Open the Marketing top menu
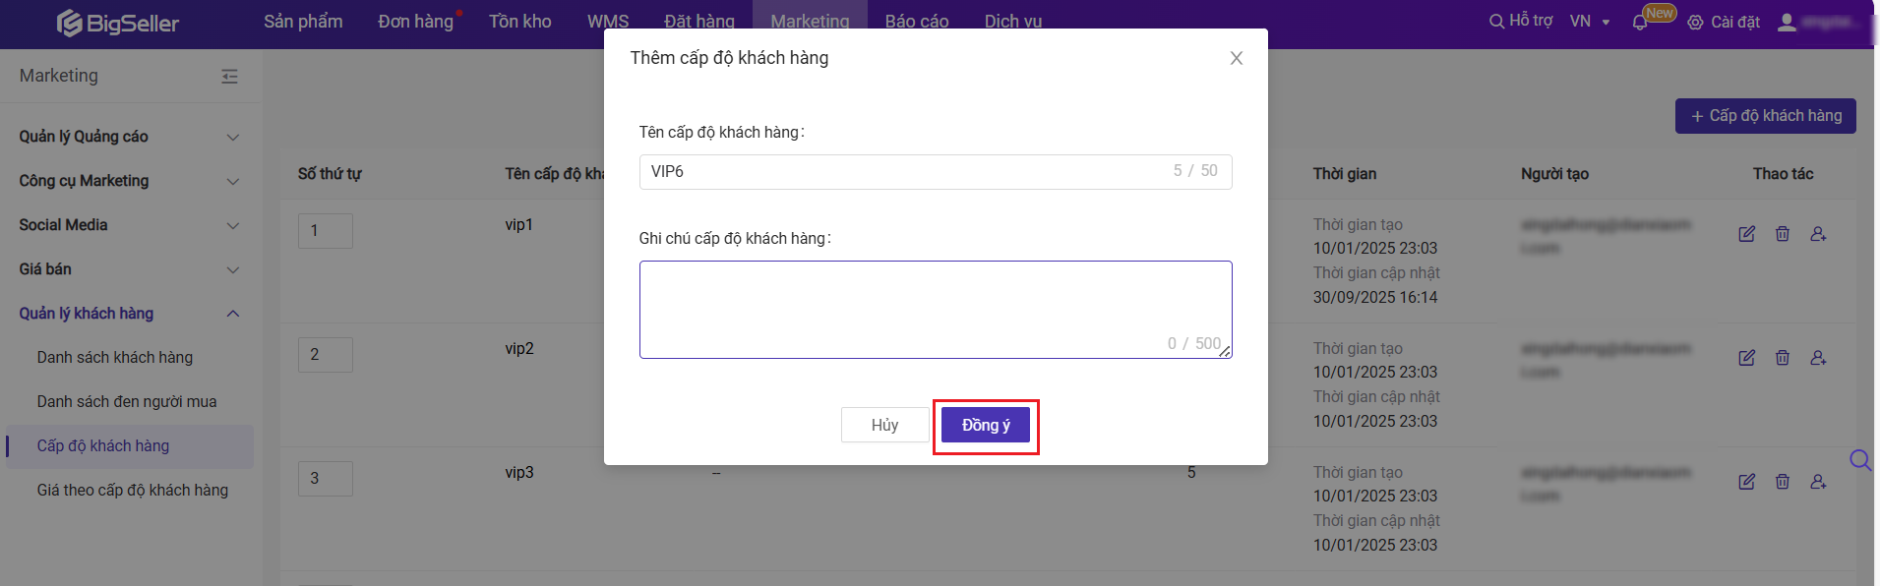 coord(810,22)
